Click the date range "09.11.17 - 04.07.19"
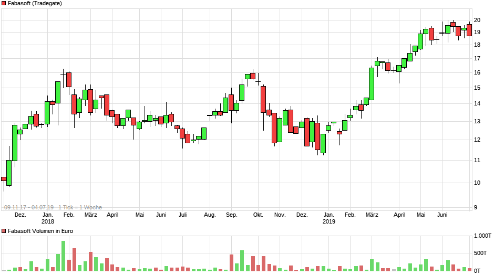Image resolution: width=494 pixels, height=276 pixels. tap(29, 207)
